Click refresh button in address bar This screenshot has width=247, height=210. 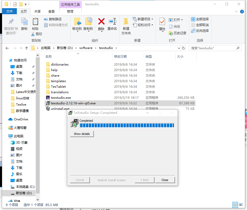183,48
